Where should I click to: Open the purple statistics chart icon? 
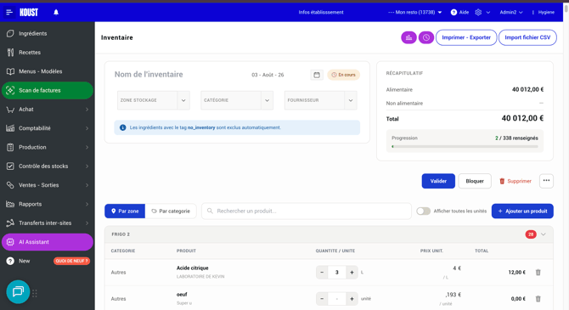408,37
